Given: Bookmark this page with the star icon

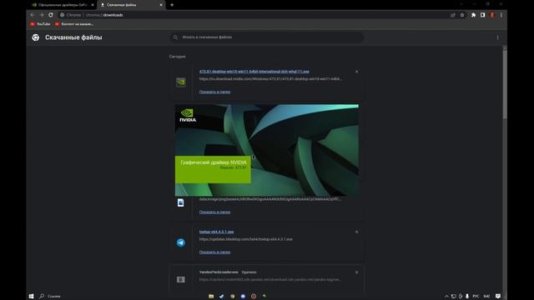Looking at the screenshot, I should [462, 15].
